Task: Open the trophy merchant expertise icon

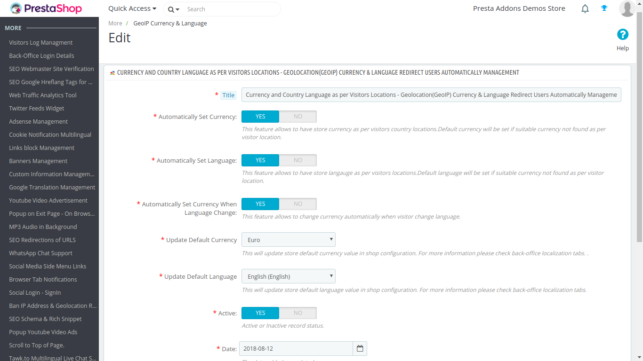Action: tap(604, 8)
